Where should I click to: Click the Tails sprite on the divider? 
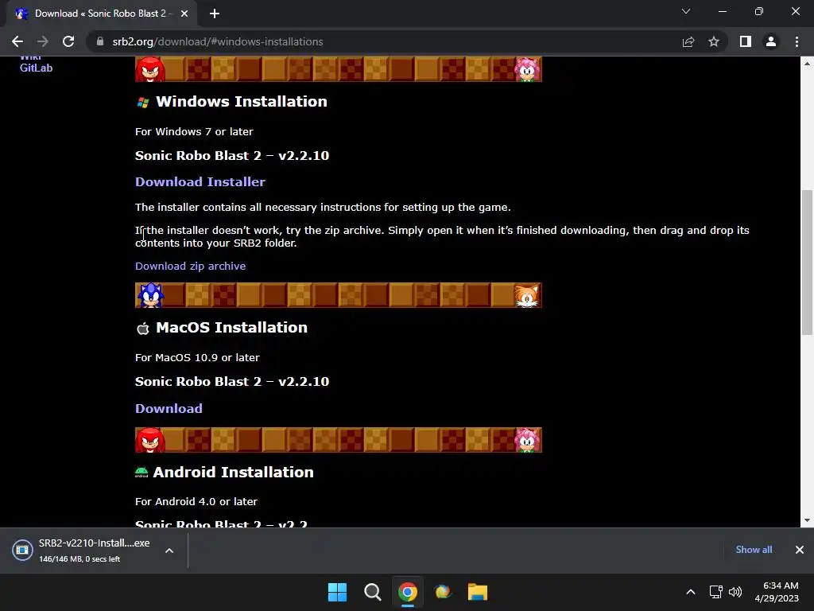pos(526,296)
